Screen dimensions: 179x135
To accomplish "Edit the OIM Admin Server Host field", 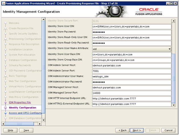I will click(x=132, y=66).
